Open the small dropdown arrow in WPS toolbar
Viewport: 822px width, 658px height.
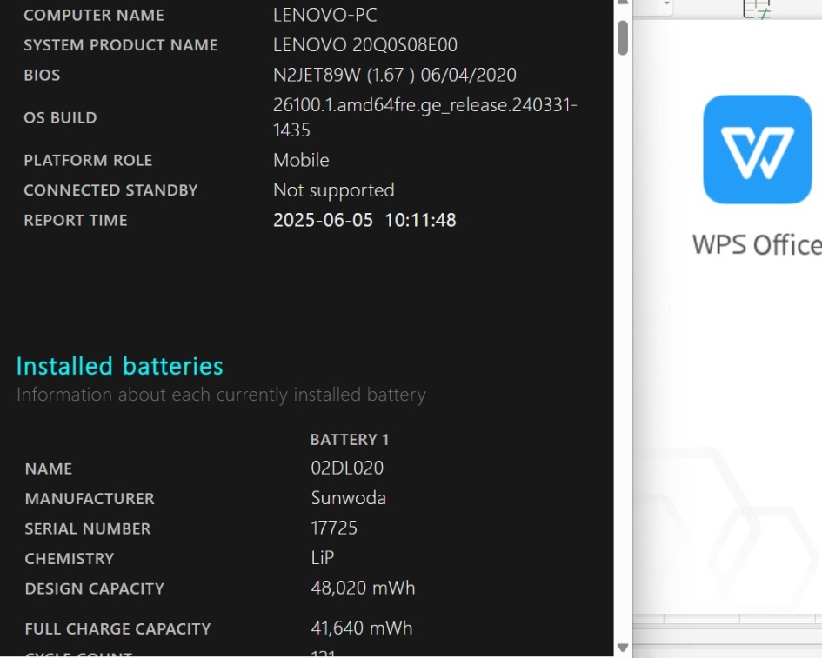[x=666, y=3]
